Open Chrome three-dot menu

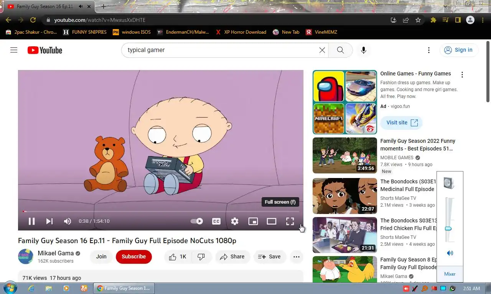[483, 20]
